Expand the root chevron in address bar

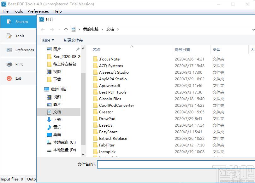click(79, 29)
